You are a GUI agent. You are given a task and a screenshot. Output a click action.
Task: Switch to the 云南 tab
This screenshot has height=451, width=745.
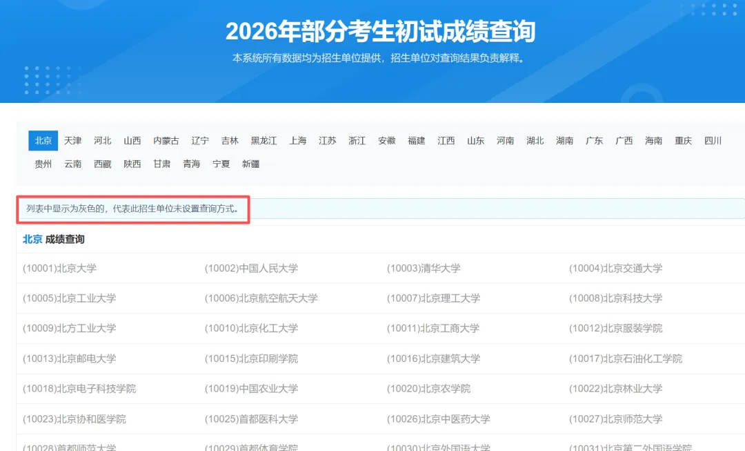coord(72,164)
